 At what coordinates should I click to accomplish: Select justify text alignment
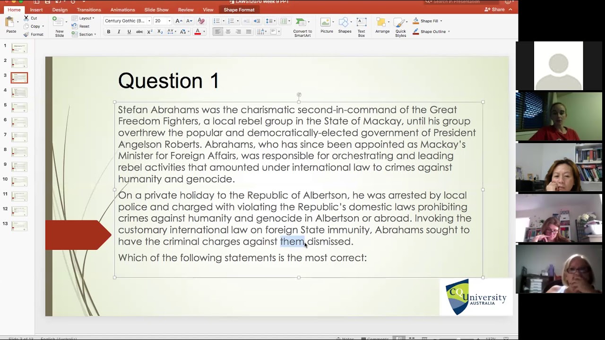(x=249, y=32)
